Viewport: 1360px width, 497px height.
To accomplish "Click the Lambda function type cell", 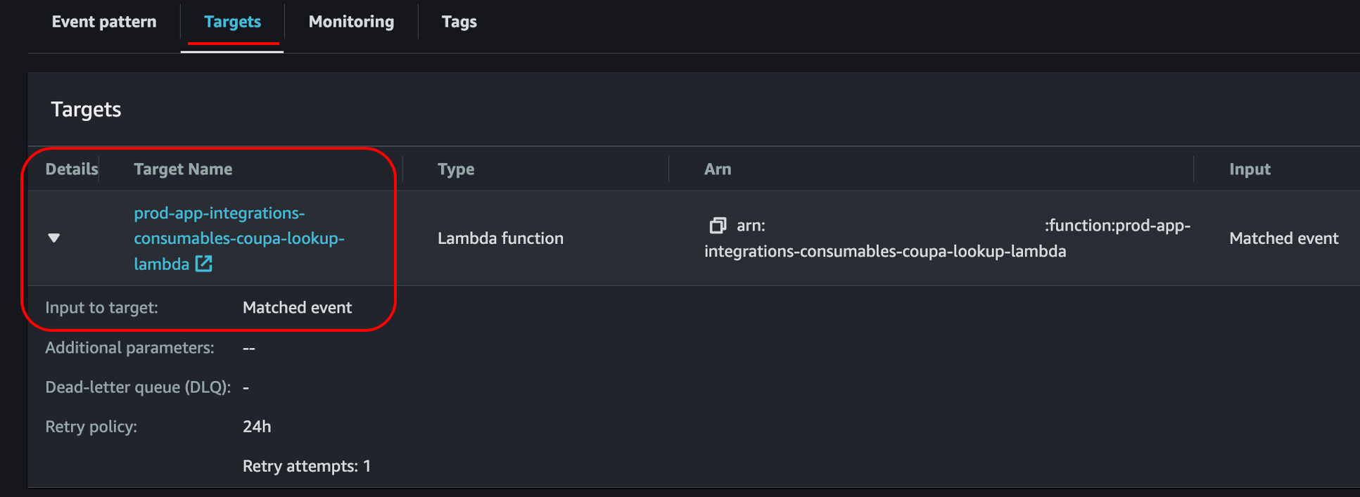I will [x=500, y=238].
